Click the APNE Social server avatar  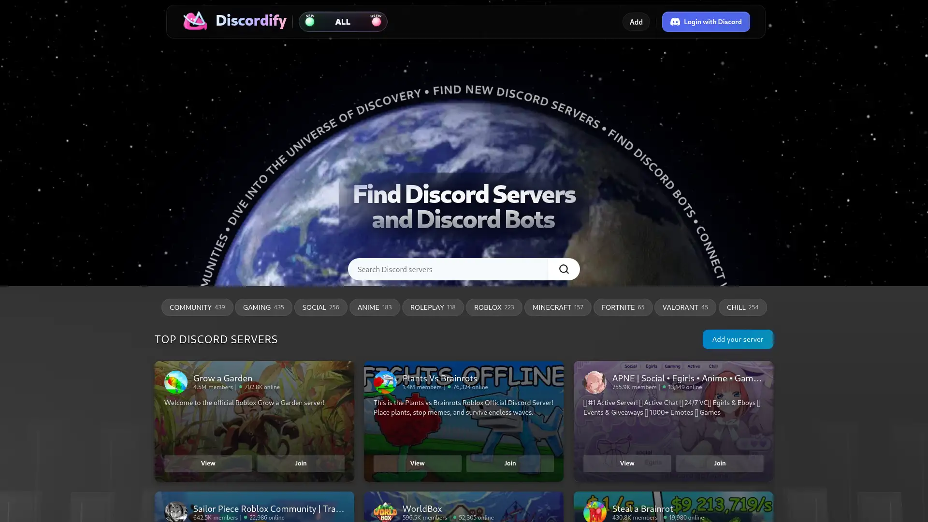point(594,382)
